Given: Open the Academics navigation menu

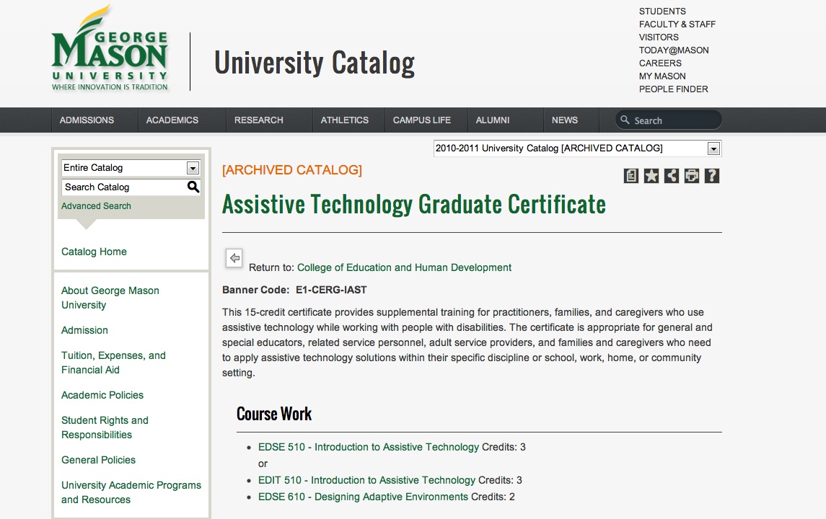Looking at the screenshot, I should tap(172, 120).
